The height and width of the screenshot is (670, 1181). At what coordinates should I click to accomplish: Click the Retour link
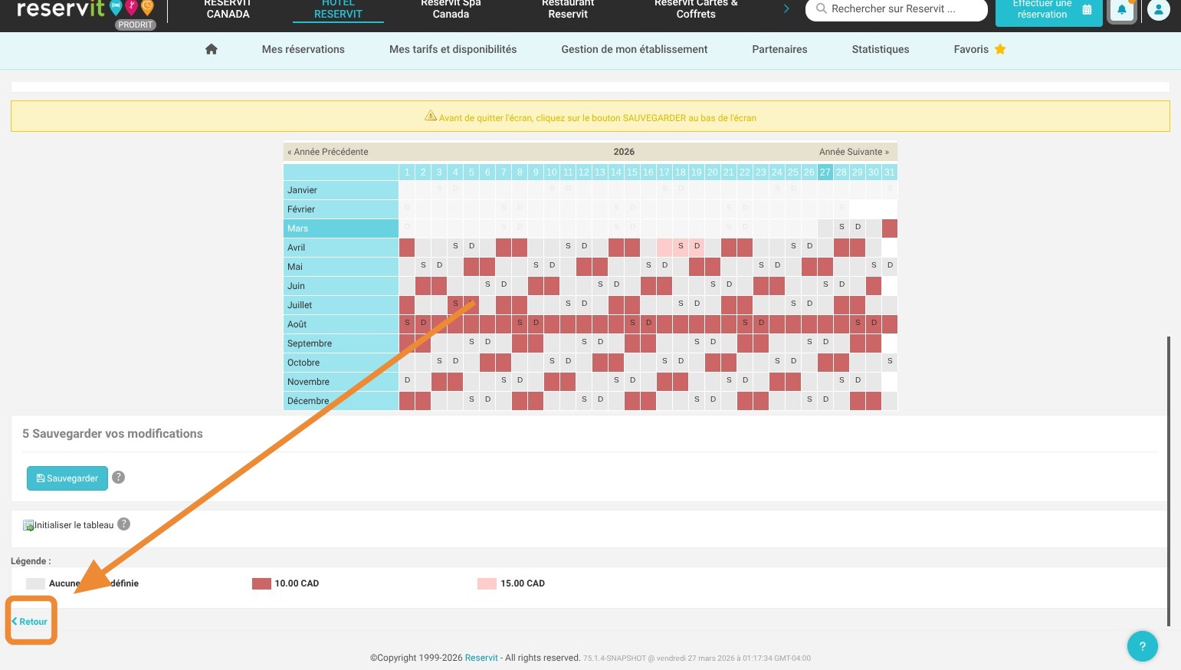[x=30, y=622]
